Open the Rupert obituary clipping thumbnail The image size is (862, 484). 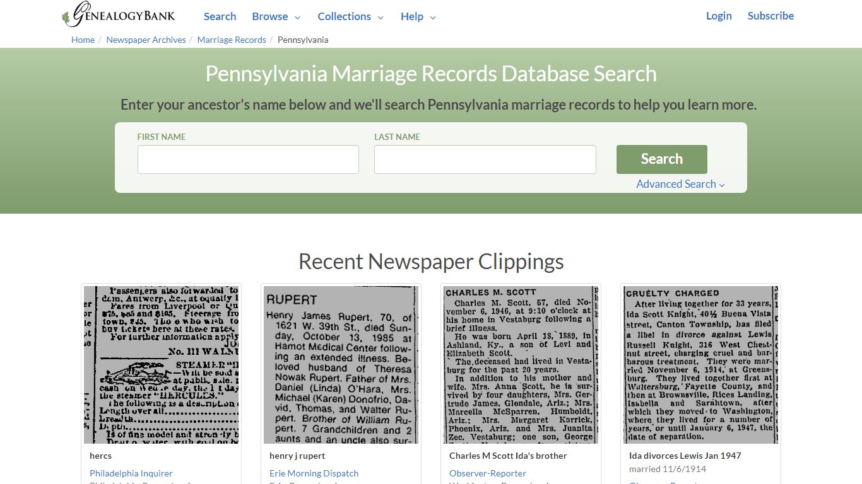pos(341,365)
